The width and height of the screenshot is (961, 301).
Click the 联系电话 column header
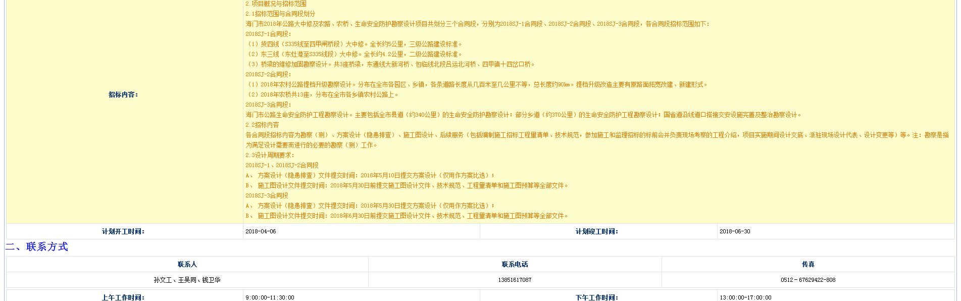coord(515,264)
